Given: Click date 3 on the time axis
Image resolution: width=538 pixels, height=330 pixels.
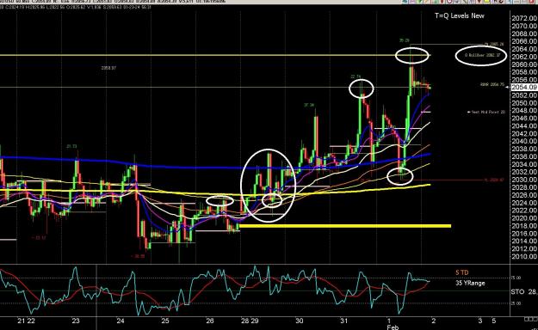Looking at the screenshot, I should click(x=480, y=321).
